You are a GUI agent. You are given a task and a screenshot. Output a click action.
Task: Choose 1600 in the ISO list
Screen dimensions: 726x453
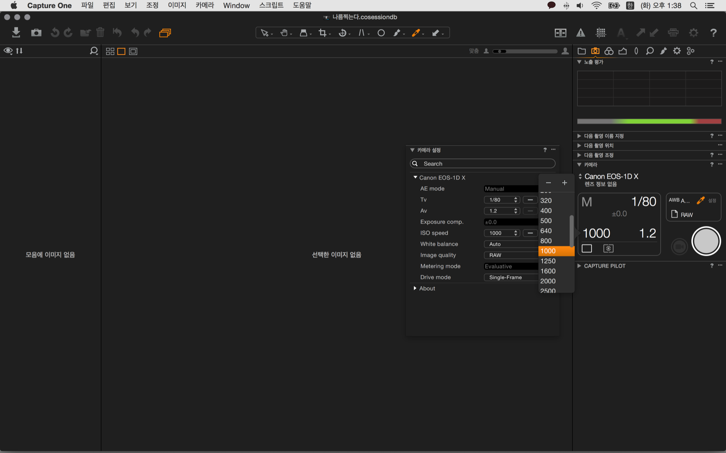click(x=548, y=271)
